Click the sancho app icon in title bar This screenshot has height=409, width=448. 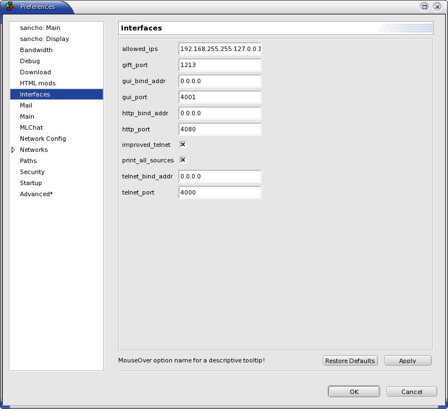pos(9,7)
